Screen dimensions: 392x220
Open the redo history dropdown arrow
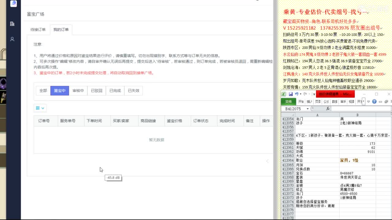(x=309, y=94)
